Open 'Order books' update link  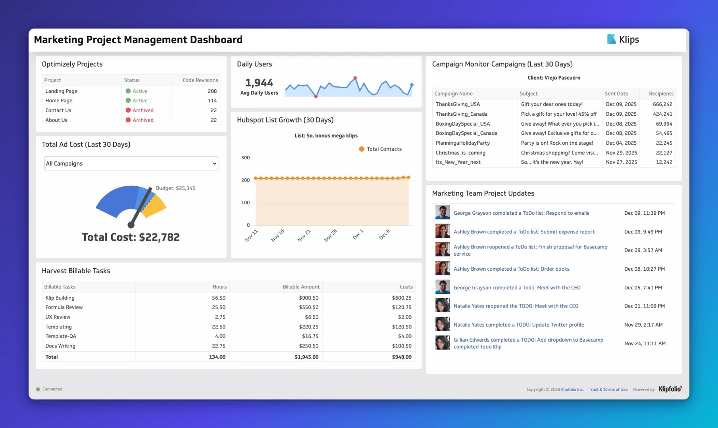point(511,269)
